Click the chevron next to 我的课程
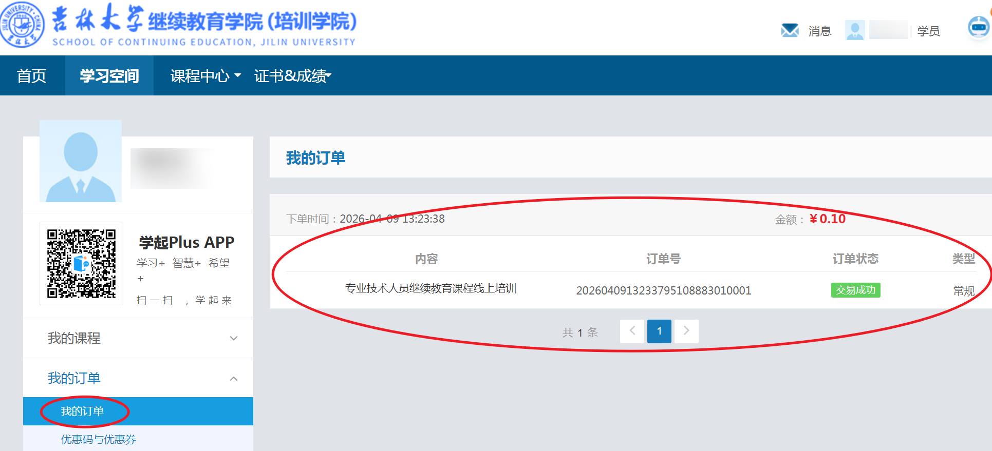 234,338
